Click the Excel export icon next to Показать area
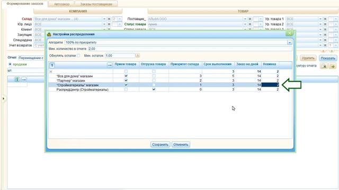Image resolution: width=339 pixels, height=190 pixels. click(324, 66)
